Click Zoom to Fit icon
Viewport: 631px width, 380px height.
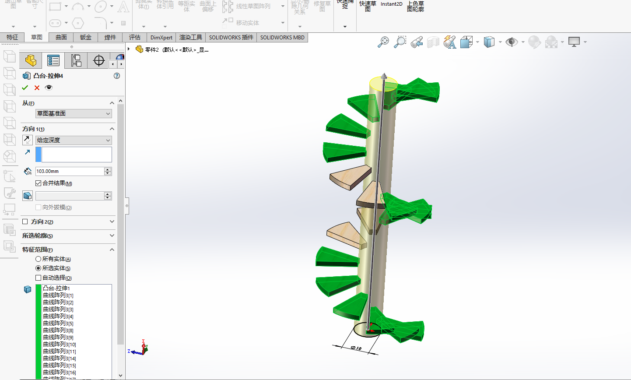click(383, 42)
